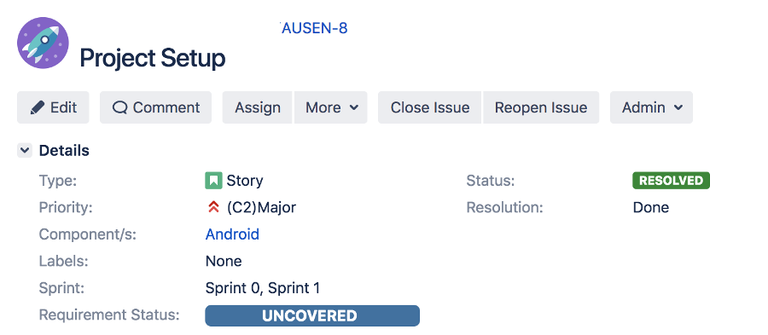Click the speech bubble Comment icon
Viewport: 768px width, 335px height.
tap(120, 107)
